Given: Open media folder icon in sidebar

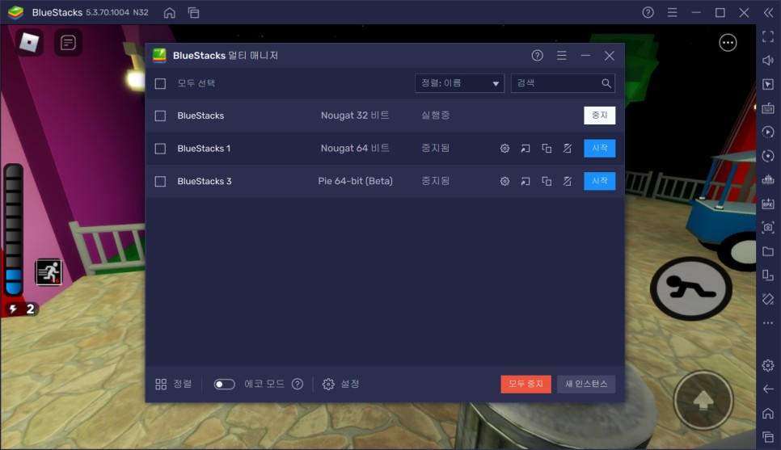Looking at the screenshot, I should pyautogui.click(x=768, y=251).
